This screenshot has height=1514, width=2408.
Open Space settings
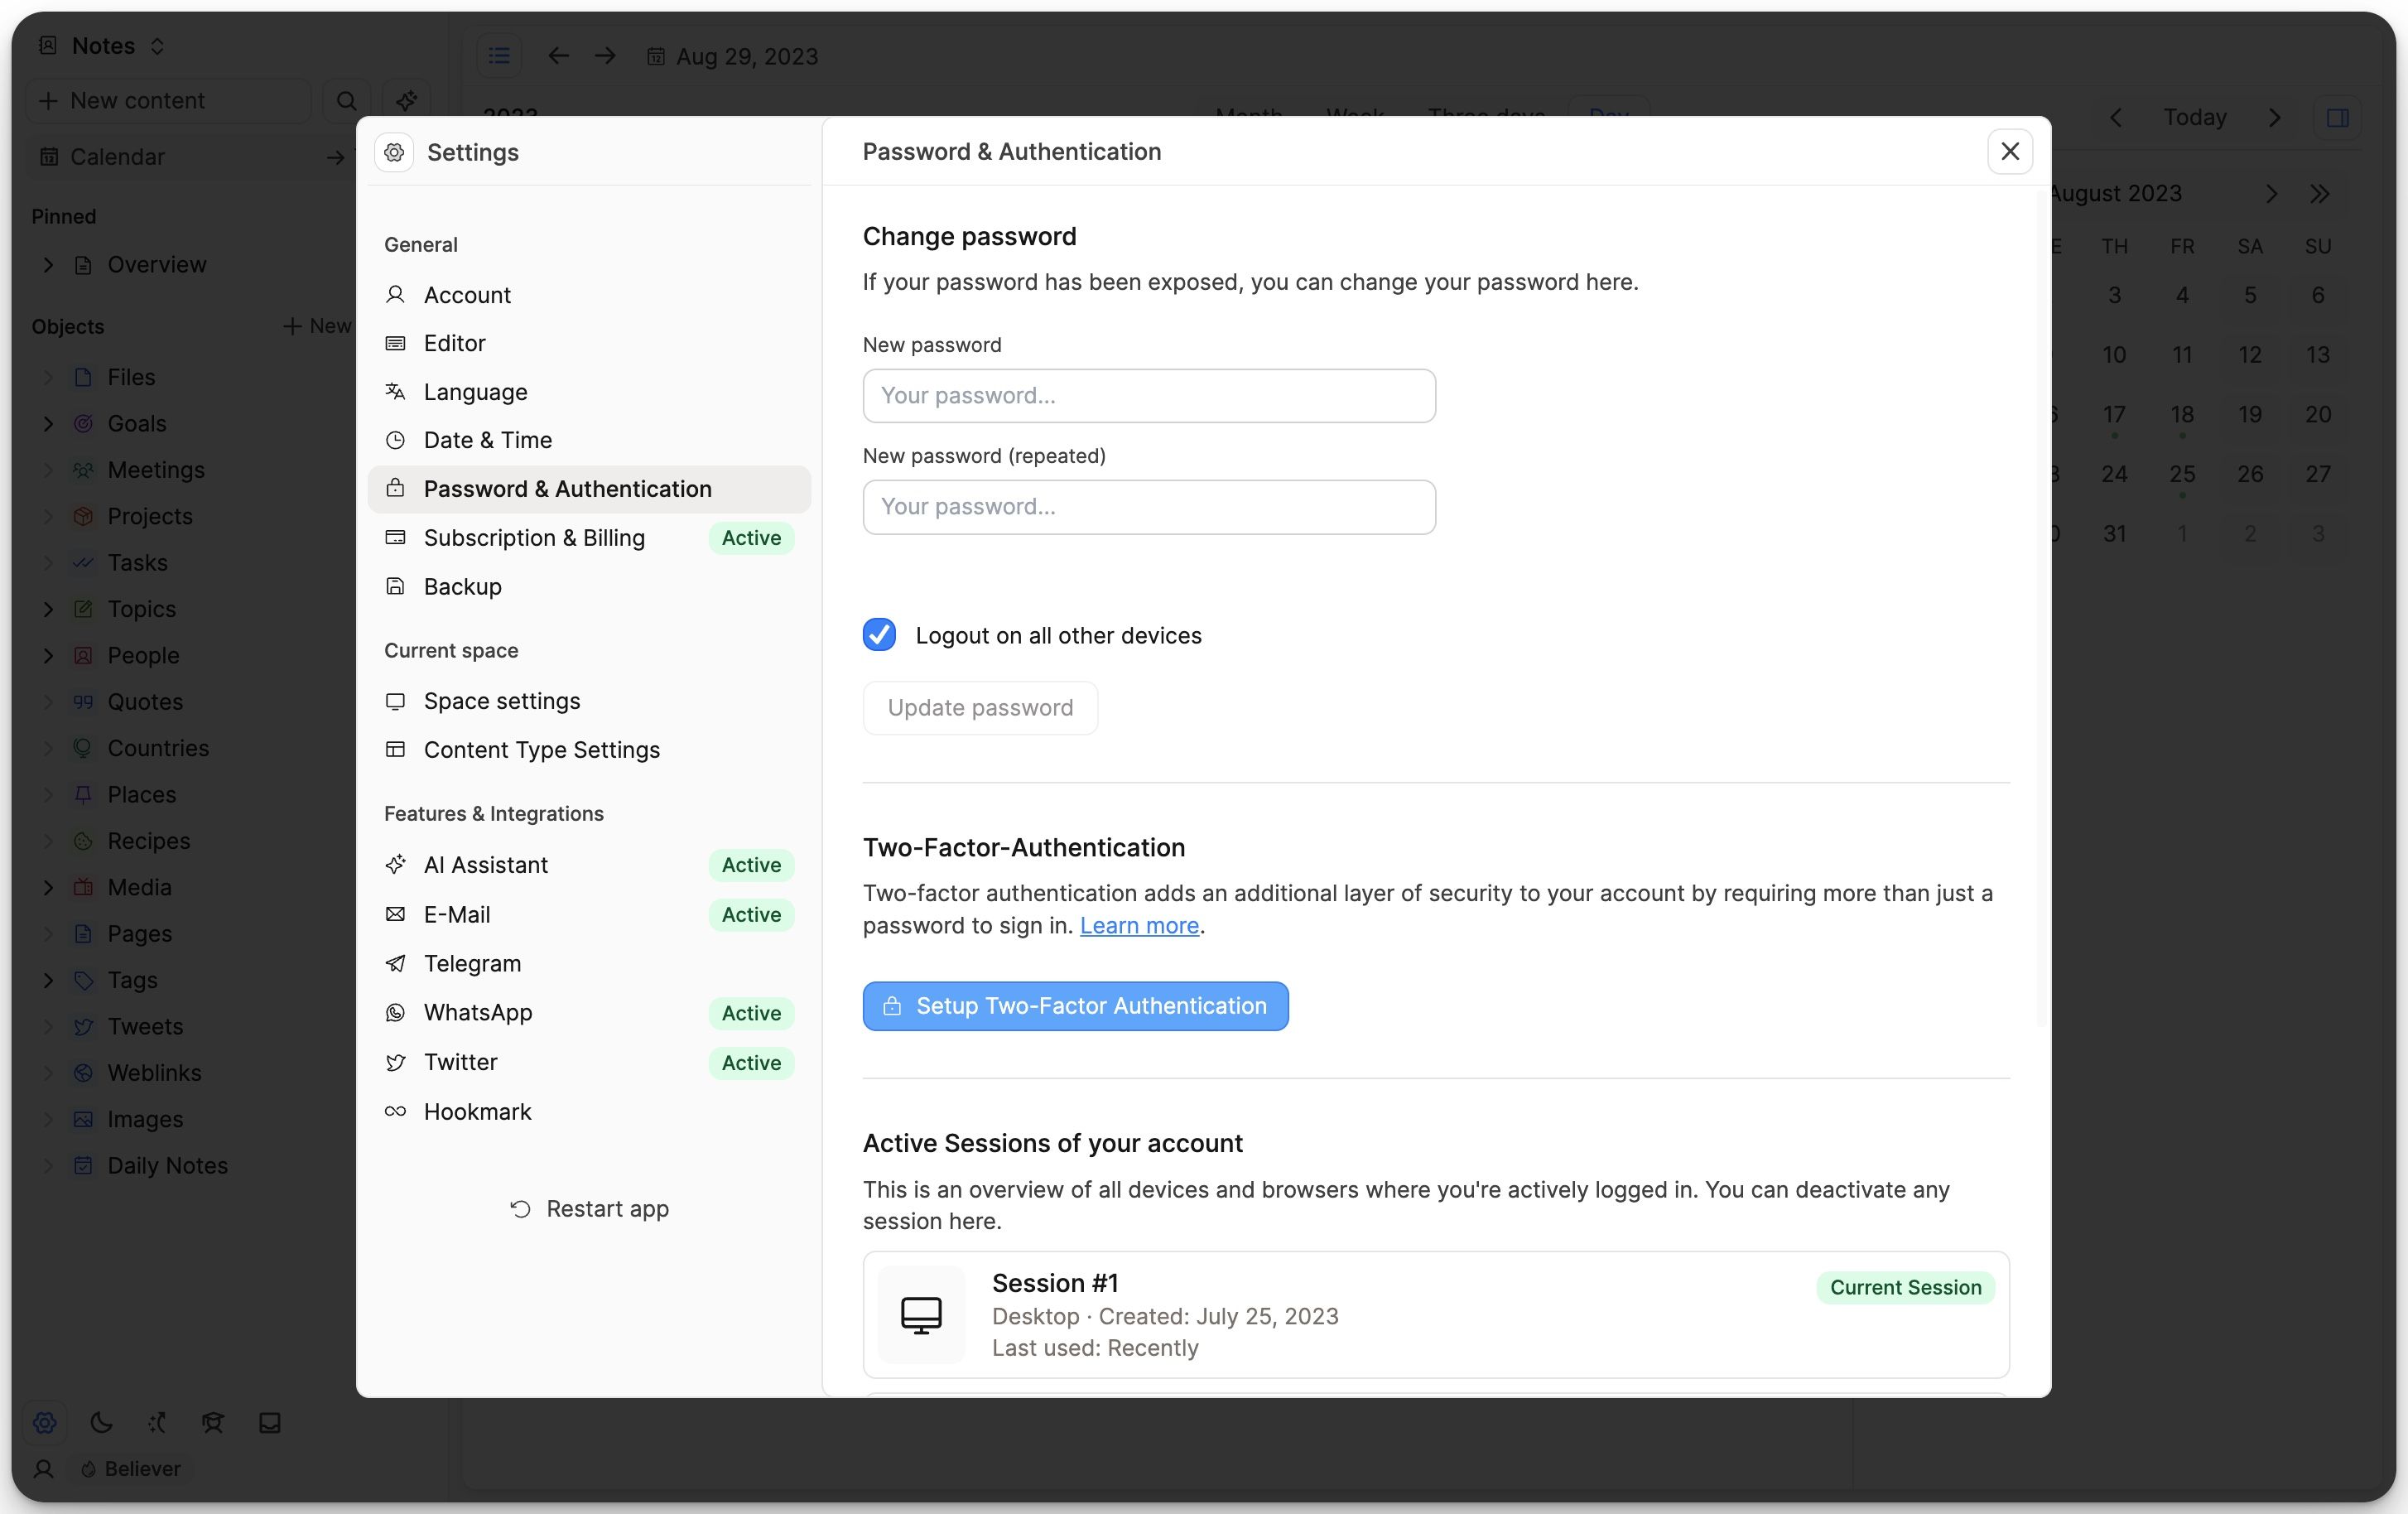500,700
